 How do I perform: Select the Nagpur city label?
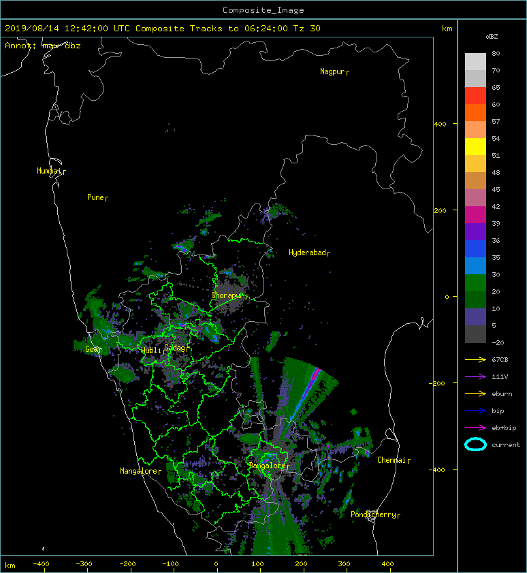(334, 71)
